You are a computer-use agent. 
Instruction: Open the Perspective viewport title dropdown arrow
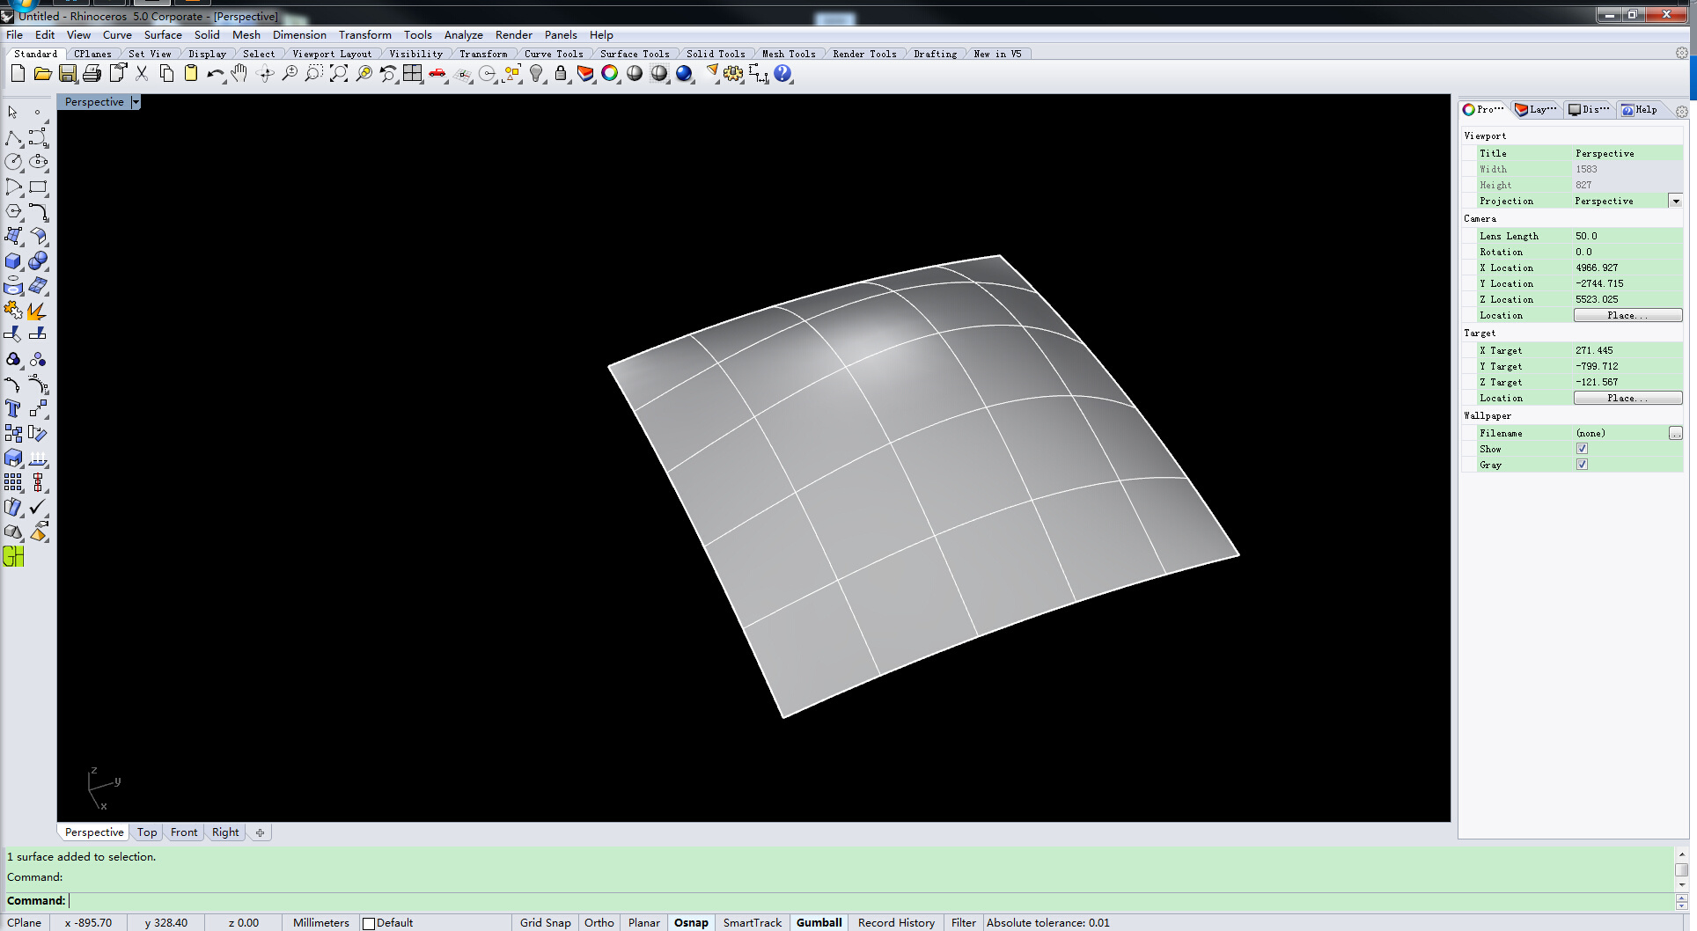click(x=136, y=102)
